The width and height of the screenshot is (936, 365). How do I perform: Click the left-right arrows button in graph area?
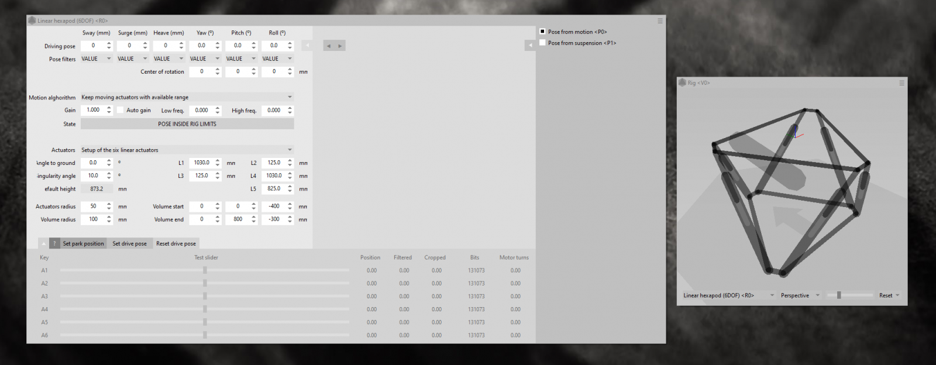(x=334, y=46)
